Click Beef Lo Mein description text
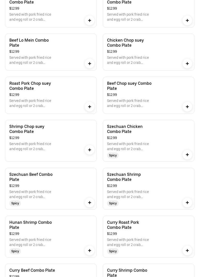 click(30, 60)
